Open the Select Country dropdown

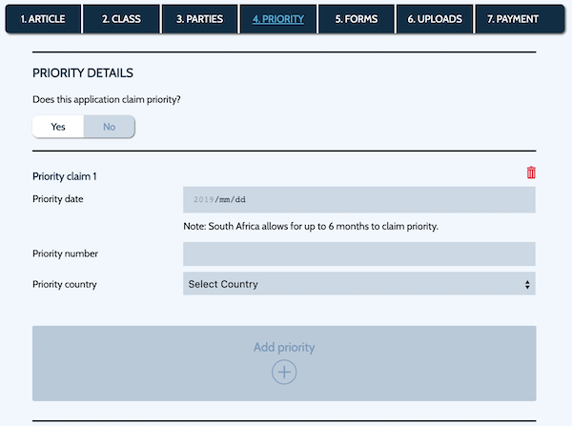(x=359, y=284)
